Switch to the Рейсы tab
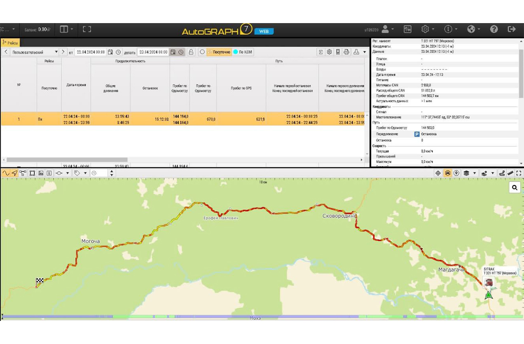 click(x=10, y=42)
